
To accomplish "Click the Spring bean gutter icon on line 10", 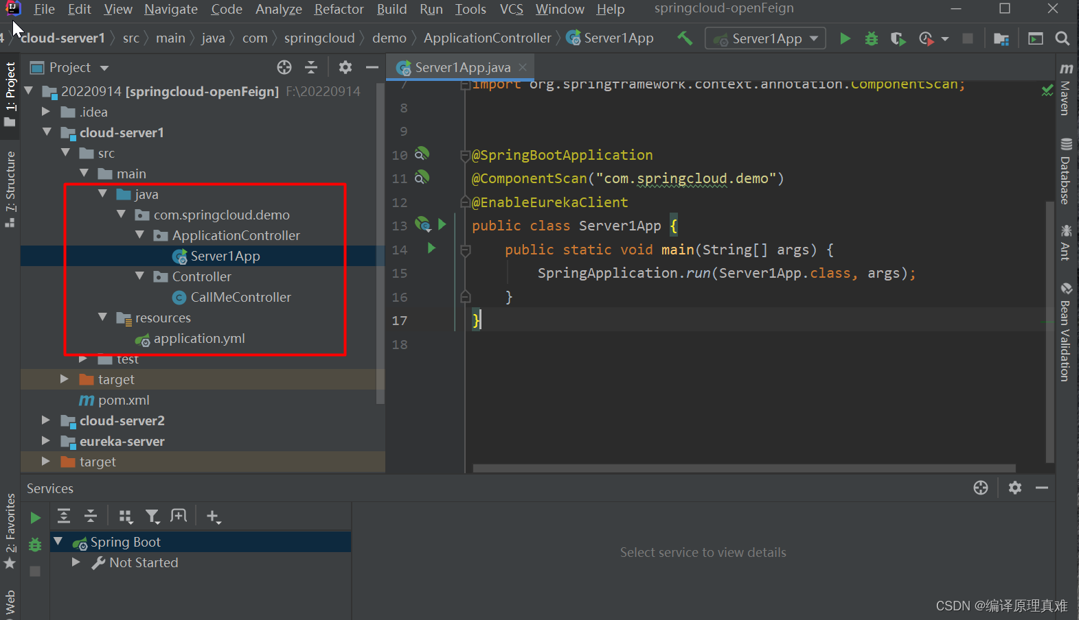I will pos(422,154).
